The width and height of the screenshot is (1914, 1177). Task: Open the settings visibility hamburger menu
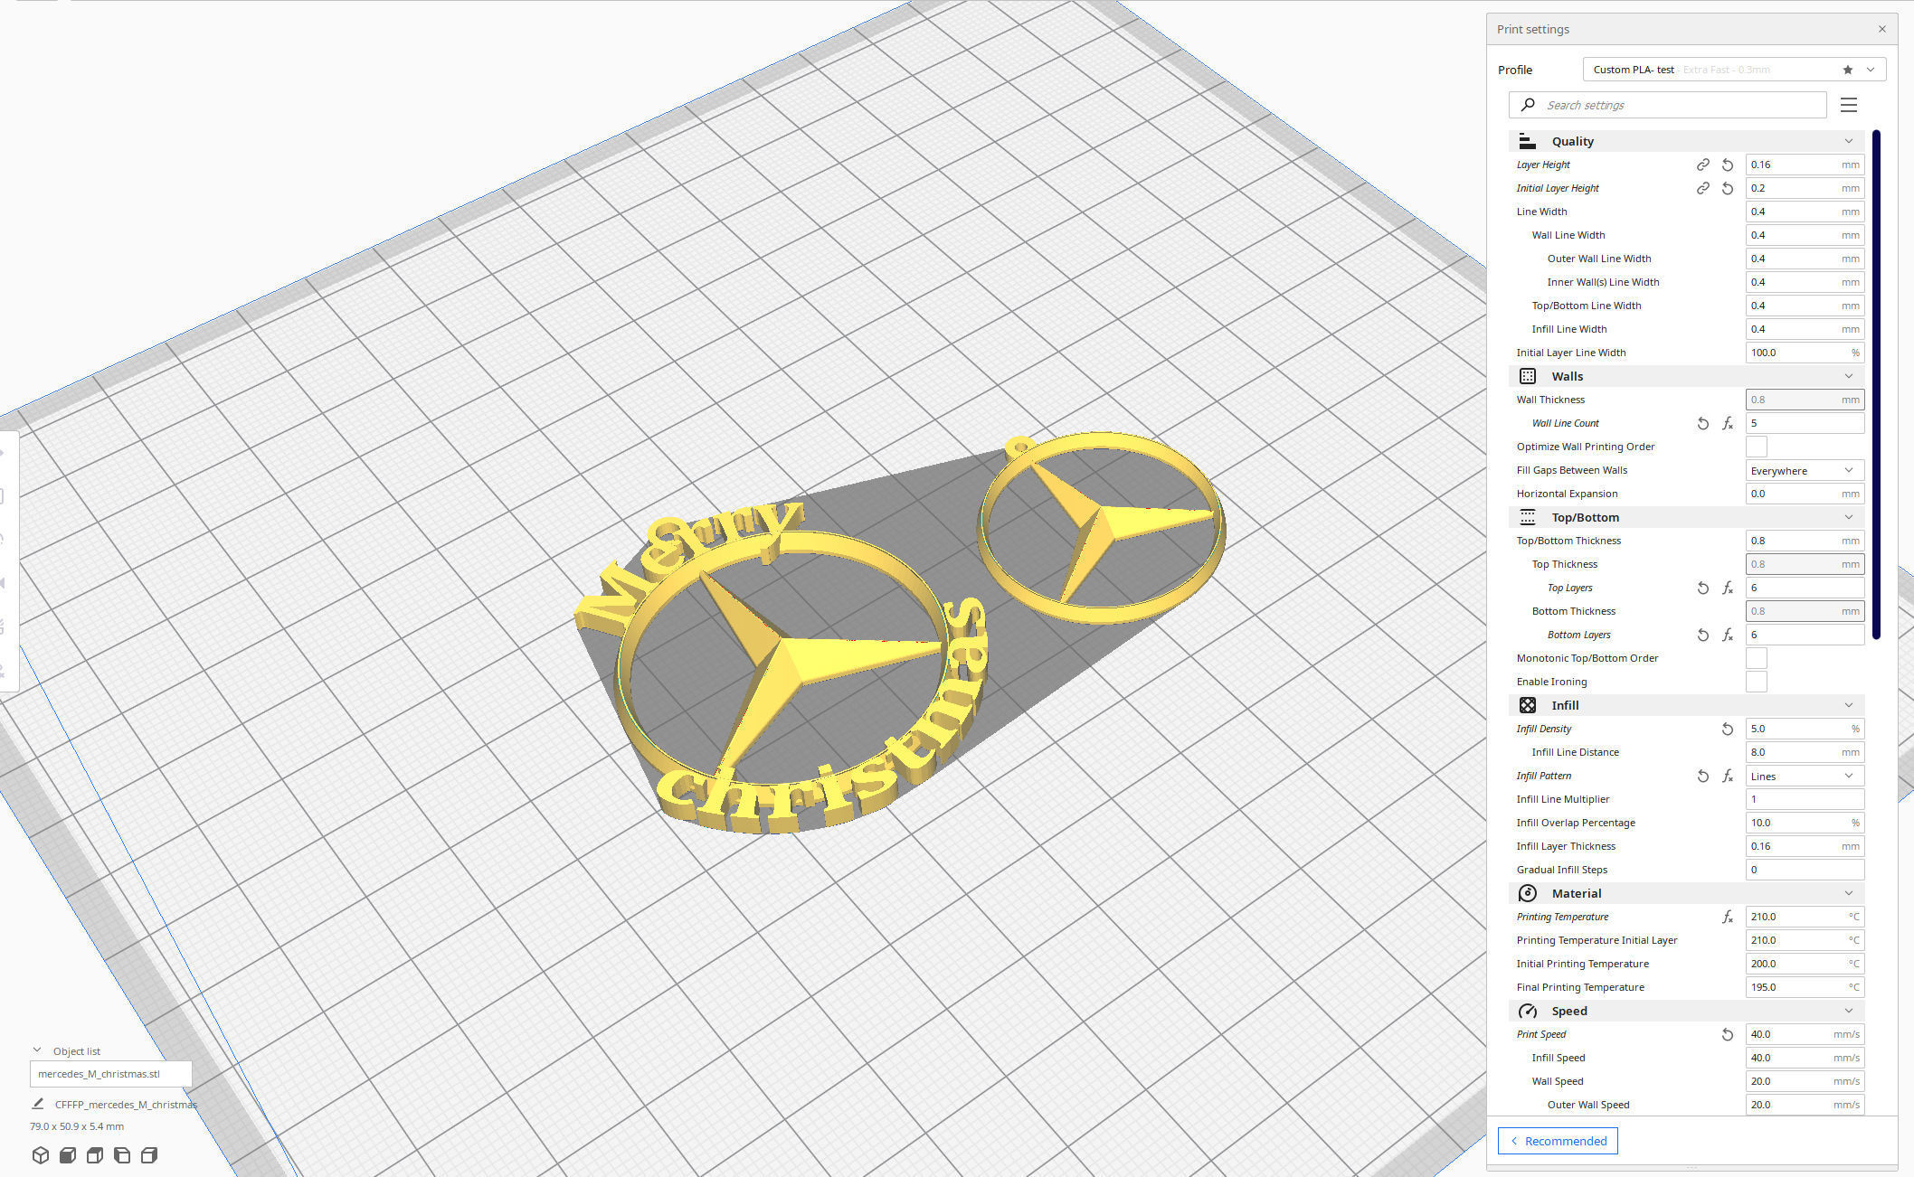[1849, 105]
